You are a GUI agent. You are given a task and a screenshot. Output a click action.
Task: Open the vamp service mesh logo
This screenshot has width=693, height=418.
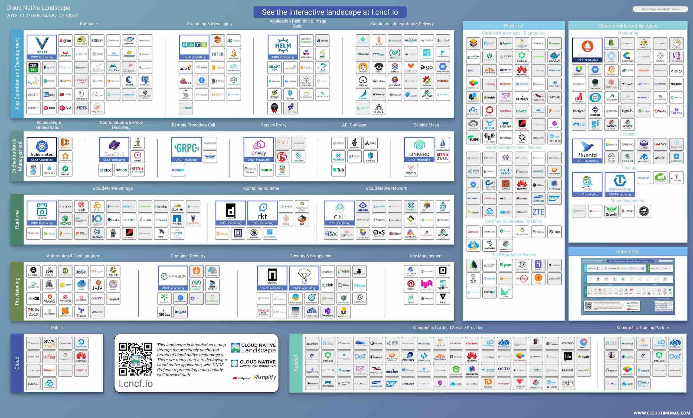(411, 170)
